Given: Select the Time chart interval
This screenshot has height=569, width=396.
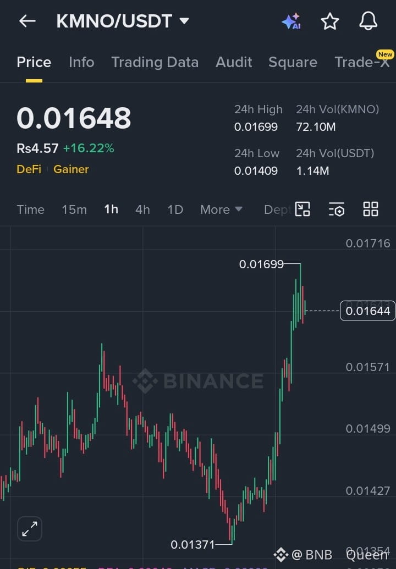Looking at the screenshot, I should [30, 209].
